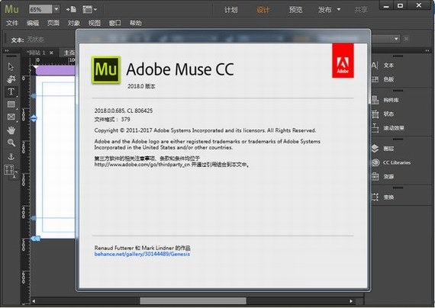435x308 pixels.
Task: Select the Zoom magnifier tool
Action: 11,143
